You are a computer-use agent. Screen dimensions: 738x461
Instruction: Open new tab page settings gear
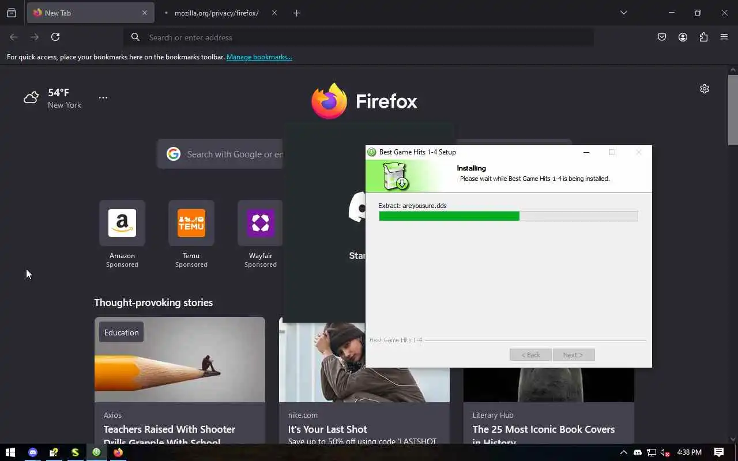705,89
